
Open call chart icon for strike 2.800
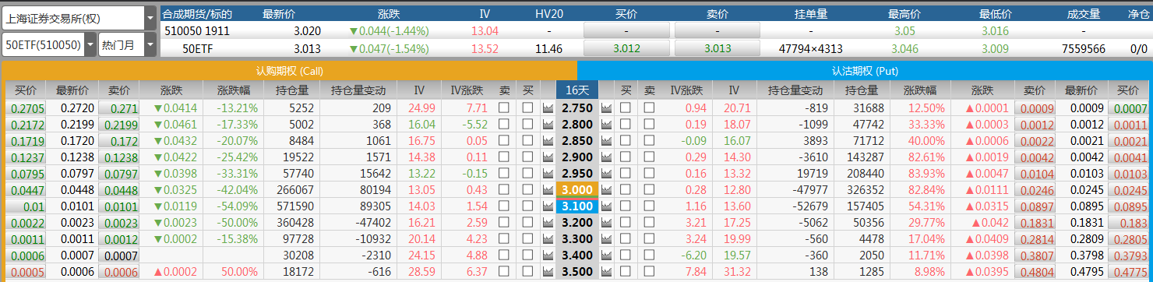[548, 124]
